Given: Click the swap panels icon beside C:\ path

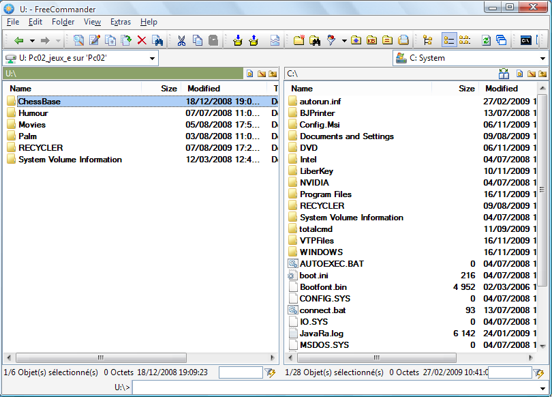Looking at the screenshot, I should tap(504, 74).
